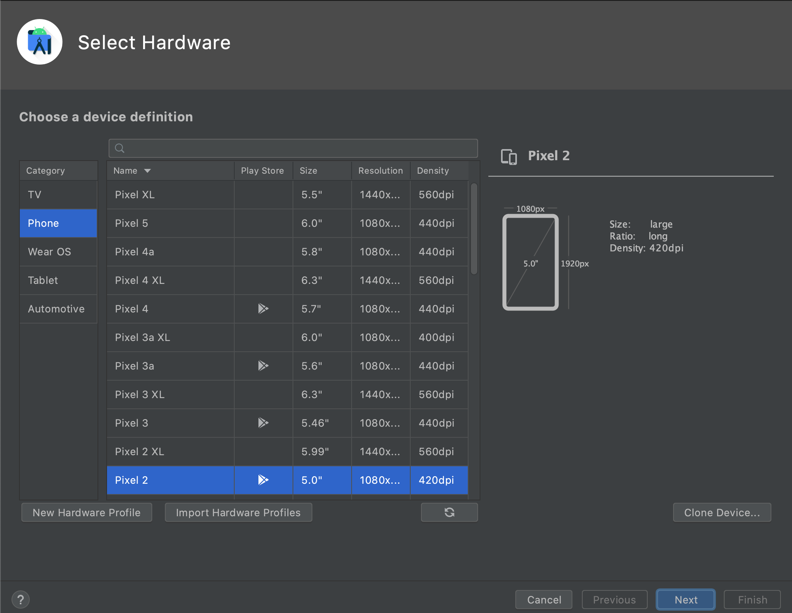The height and width of the screenshot is (613, 792).
Task: Click the Play Store icon for Pixel 4
Action: [263, 308]
